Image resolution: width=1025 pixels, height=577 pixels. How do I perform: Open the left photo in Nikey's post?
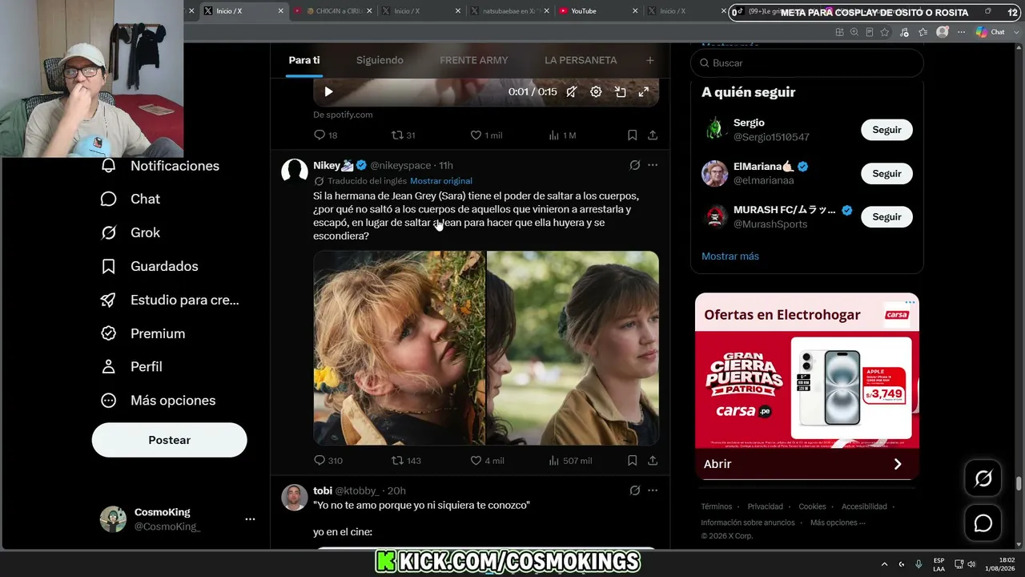[399, 348]
